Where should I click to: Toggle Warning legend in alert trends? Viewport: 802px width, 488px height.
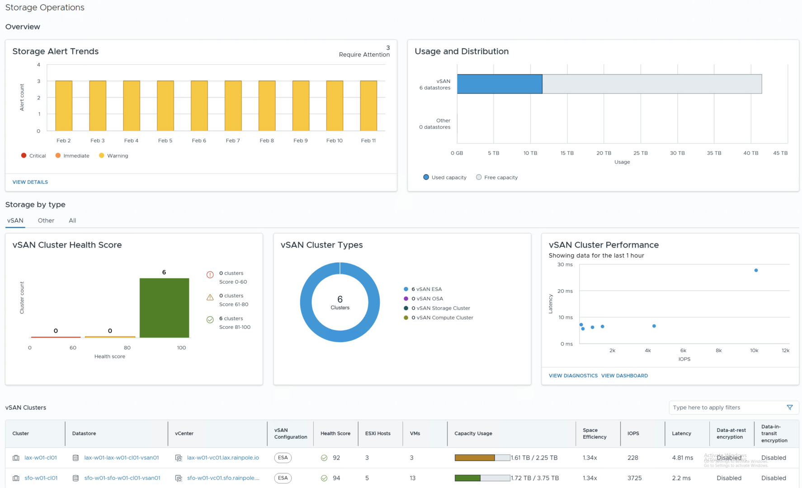pos(113,155)
